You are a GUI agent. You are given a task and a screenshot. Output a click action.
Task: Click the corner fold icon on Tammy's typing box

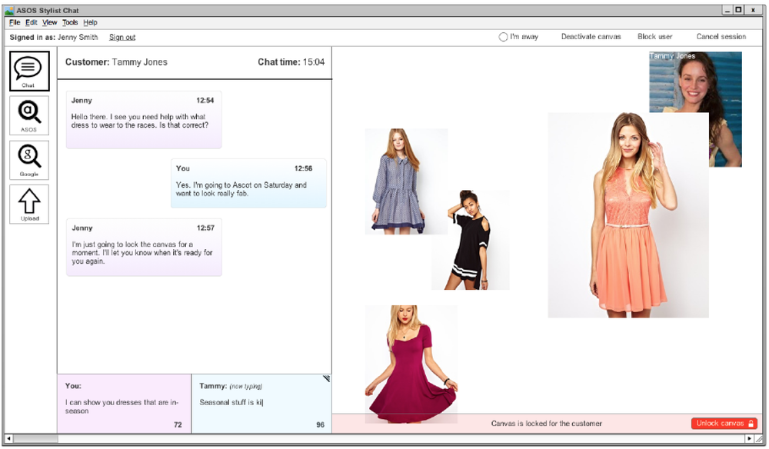[326, 377]
